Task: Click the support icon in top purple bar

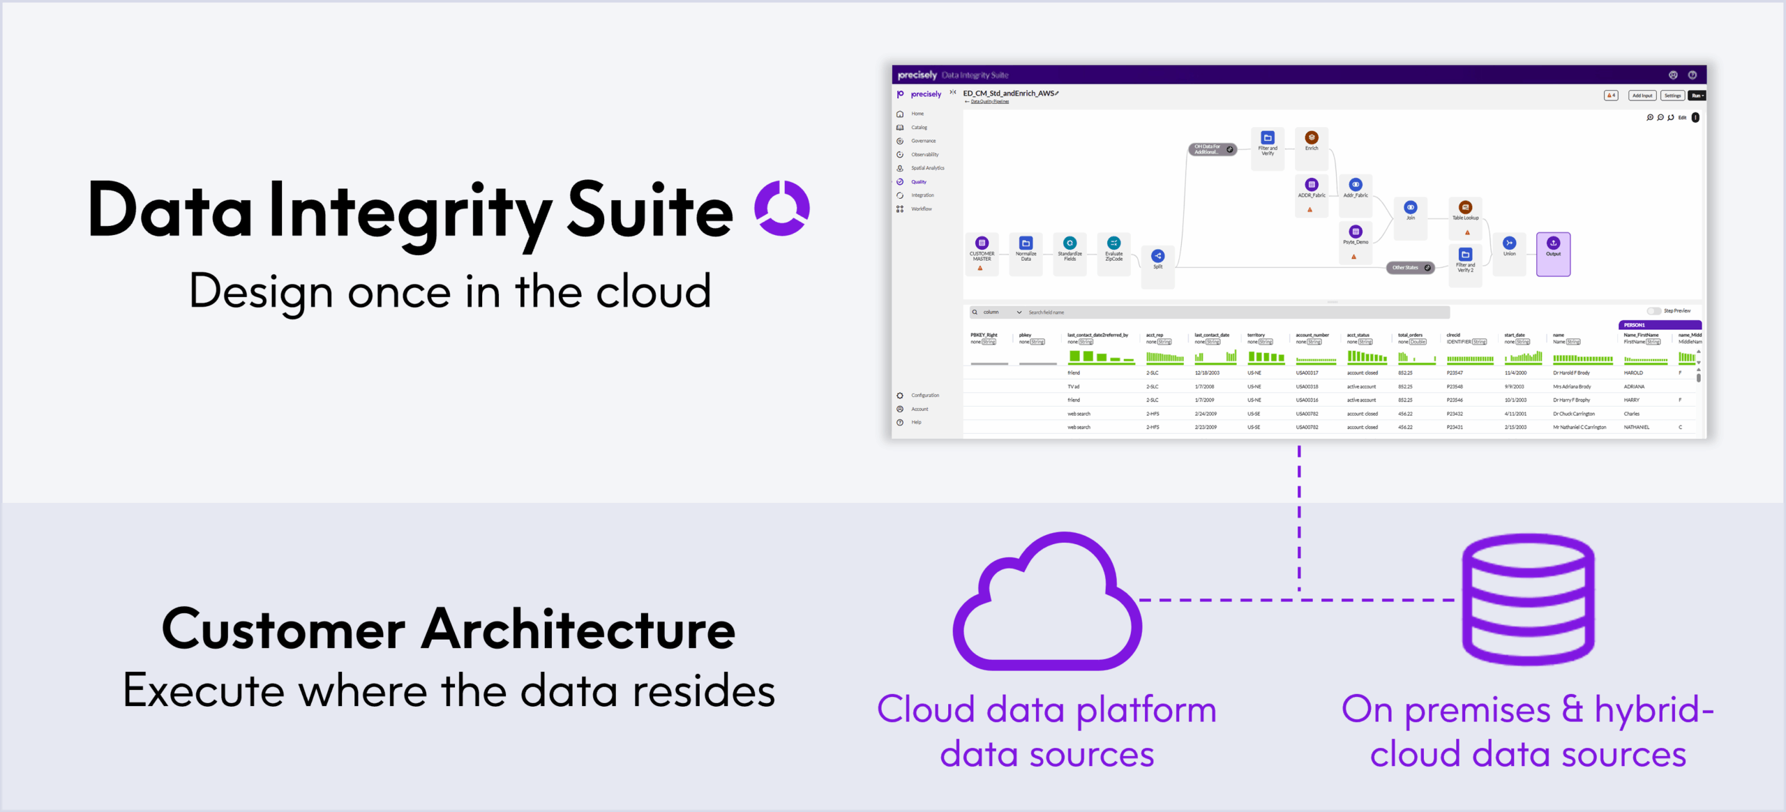Action: (1673, 75)
